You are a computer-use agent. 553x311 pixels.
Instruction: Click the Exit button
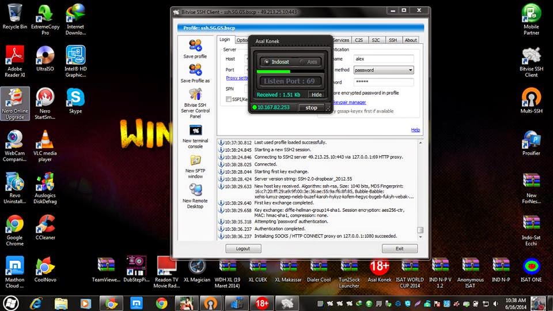pyautogui.click(x=400, y=249)
